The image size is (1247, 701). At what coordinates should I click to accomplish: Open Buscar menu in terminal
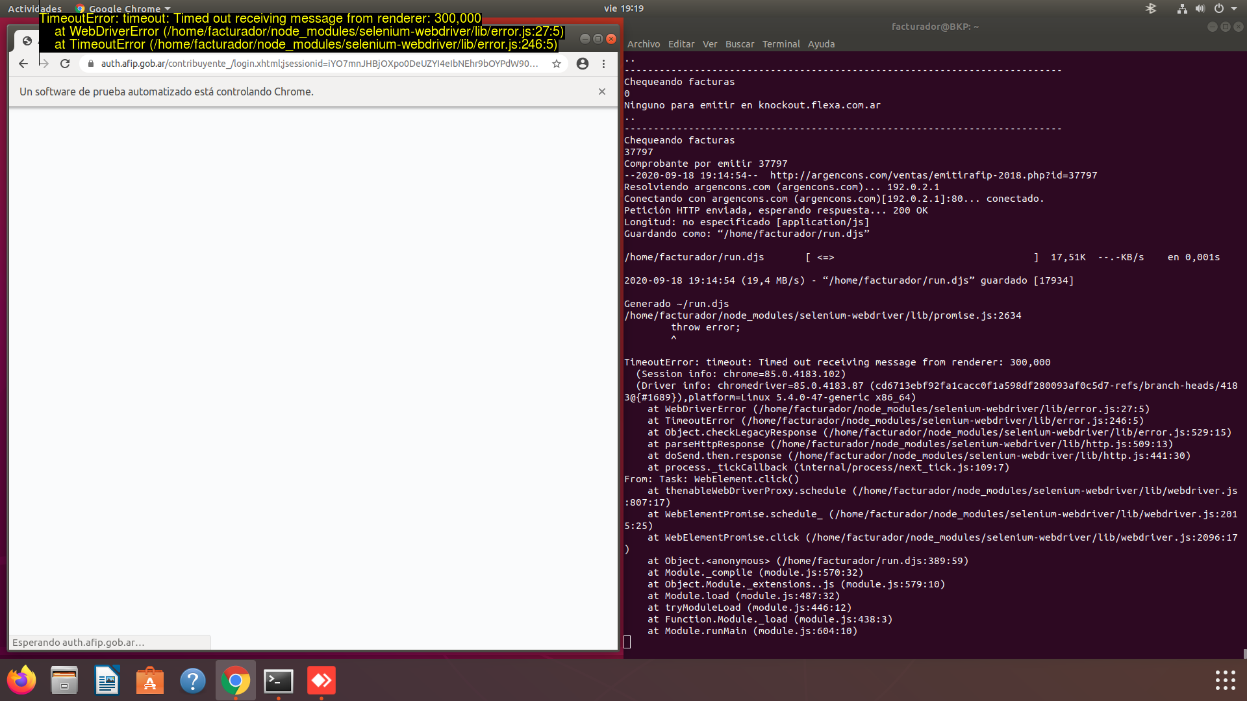click(740, 44)
